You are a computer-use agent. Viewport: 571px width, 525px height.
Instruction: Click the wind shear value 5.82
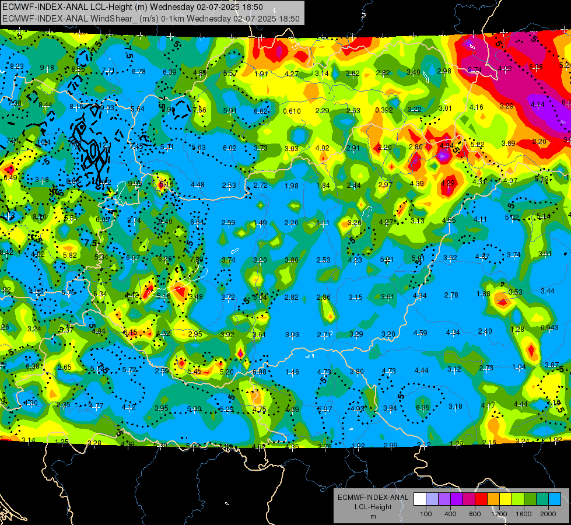pyautogui.click(x=70, y=256)
